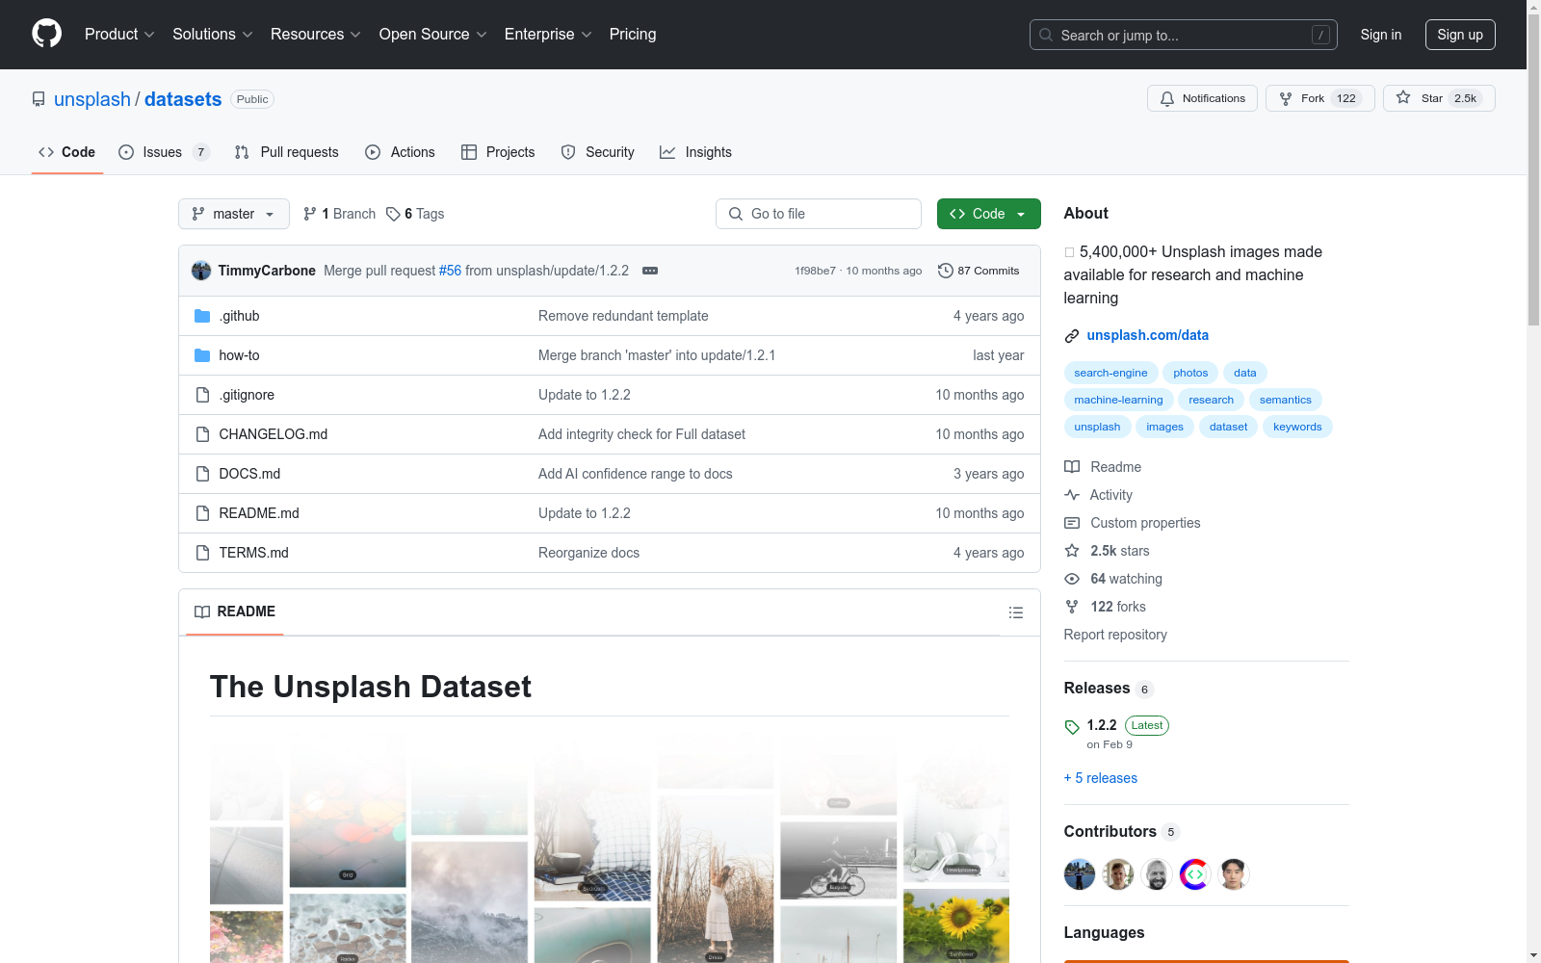Open CHANGELOG.md file
1541x963 pixels.
pyautogui.click(x=274, y=434)
